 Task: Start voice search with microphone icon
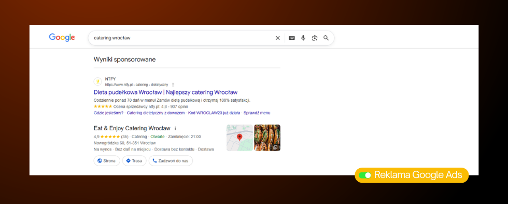(x=303, y=38)
